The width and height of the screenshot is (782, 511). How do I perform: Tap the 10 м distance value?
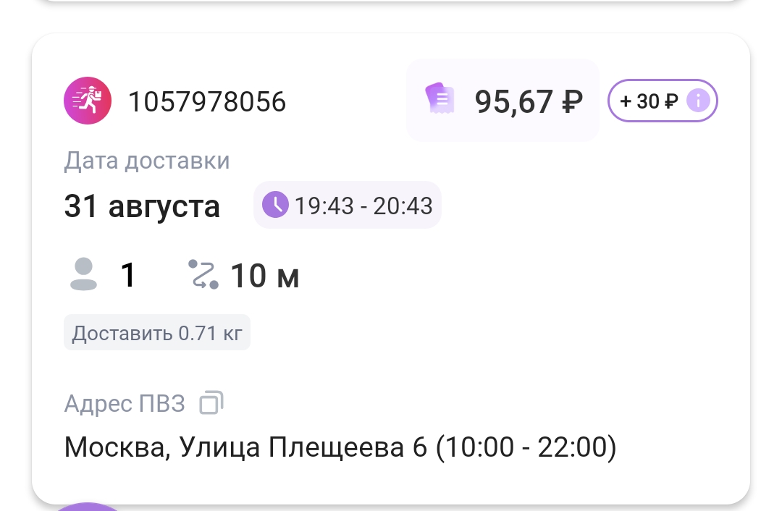point(265,276)
